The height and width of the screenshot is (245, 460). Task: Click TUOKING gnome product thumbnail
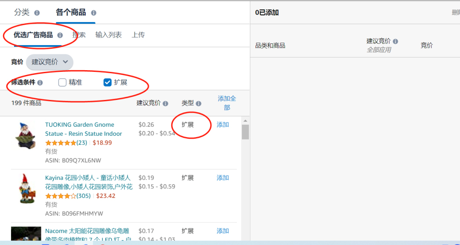click(25, 135)
